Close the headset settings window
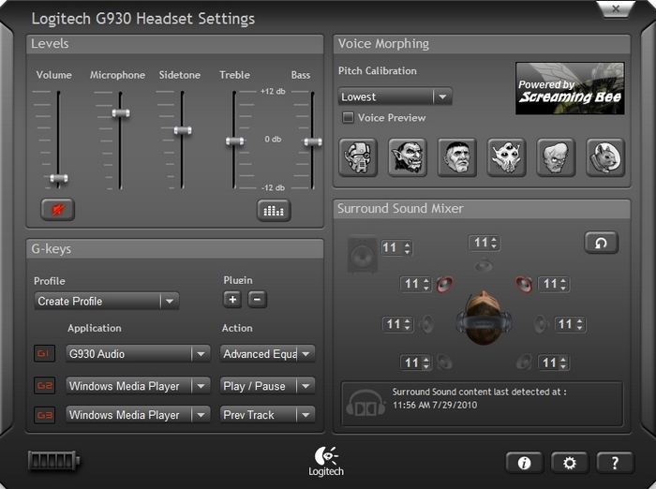 (616, 8)
